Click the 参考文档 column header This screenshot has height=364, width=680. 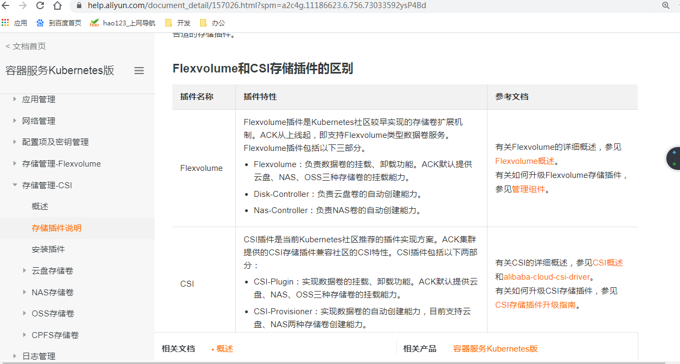512,97
